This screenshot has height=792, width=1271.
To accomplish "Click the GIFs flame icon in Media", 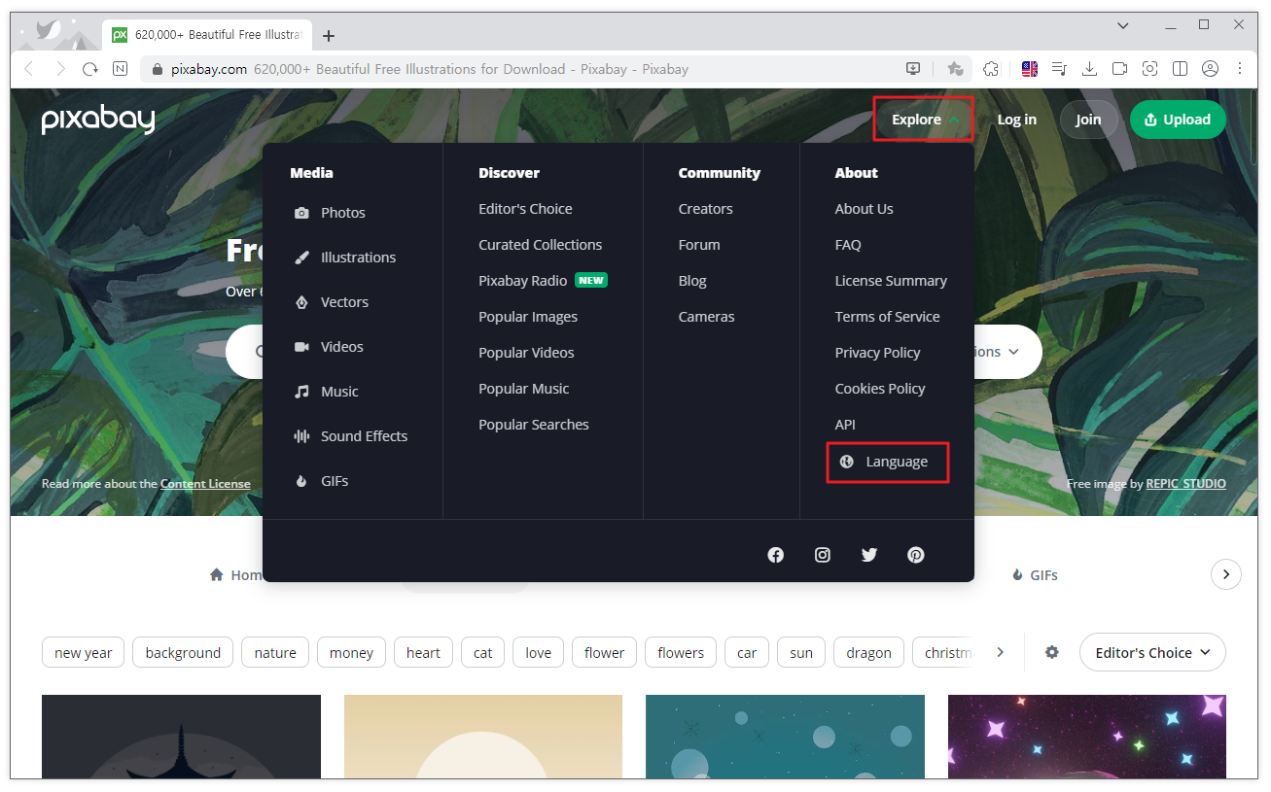I will [301, 481].
